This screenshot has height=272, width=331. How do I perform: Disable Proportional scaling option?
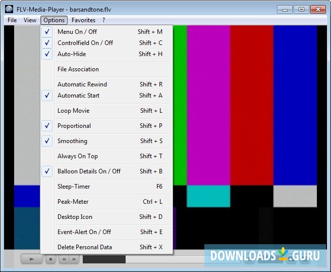tap(106, 126)
